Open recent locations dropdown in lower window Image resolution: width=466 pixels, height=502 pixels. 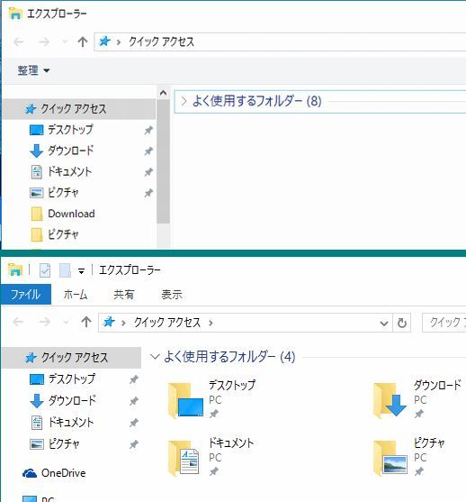[x=66, y=322]
